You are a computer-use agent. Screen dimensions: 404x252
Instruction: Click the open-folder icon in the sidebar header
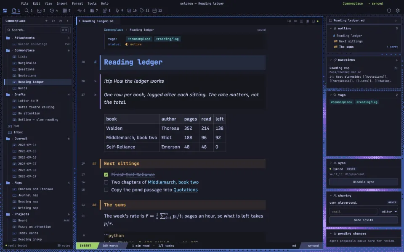(60, 21)
